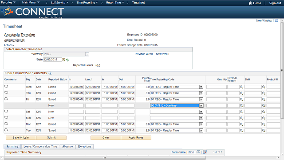Click the Lunch field for Sun 12/6

(x=93, y=118)
